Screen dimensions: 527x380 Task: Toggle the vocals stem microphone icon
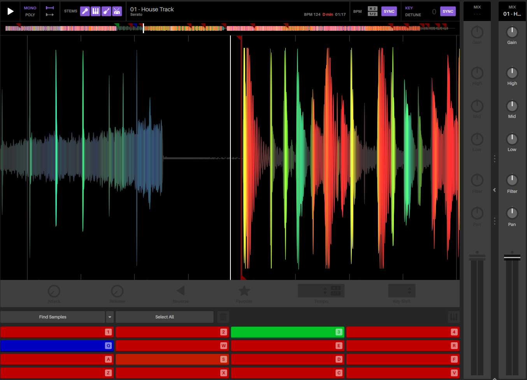[85, 11]
